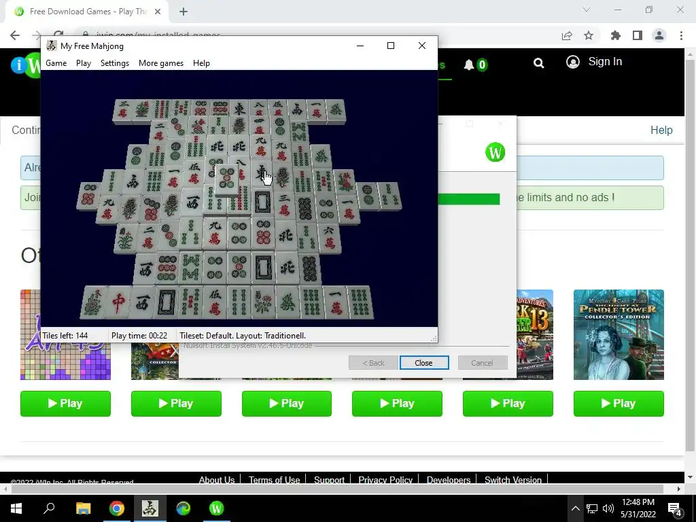Open Chrome extensions puzzle icon

(x=615, y=35)
